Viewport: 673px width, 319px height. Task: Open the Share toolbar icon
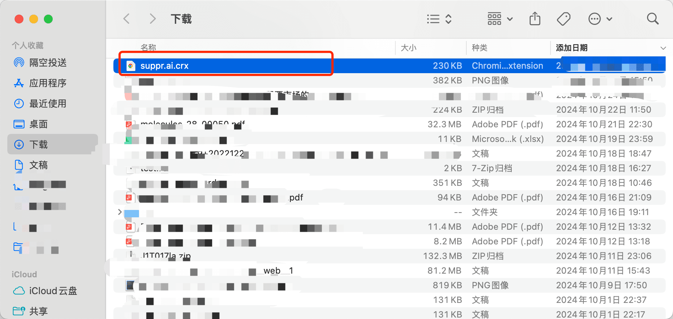535,19
